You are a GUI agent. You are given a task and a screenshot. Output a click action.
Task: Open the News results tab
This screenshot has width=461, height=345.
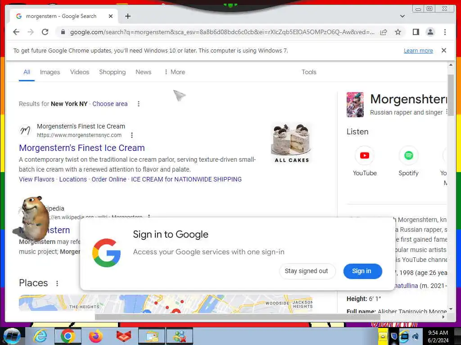pos(144,72)
